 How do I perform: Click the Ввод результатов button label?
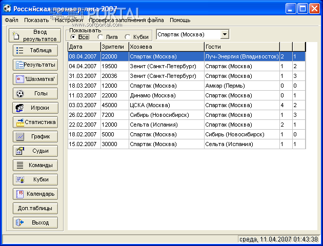click(x=40, y=35)
